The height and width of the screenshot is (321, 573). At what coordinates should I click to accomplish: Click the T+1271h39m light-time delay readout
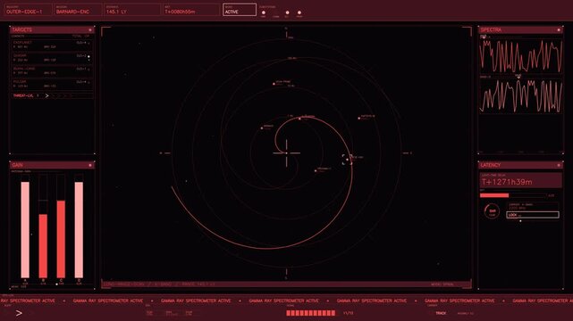[521, 180]
